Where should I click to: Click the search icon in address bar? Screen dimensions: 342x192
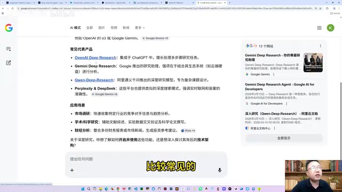(316, 9)
